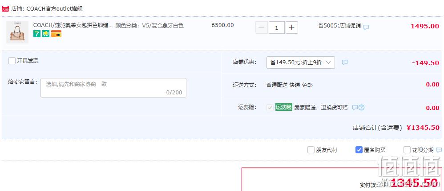Screen dimensions: 444x191
Task: Click the comment icon next to 花呗分期
Action: click(439, 150)
